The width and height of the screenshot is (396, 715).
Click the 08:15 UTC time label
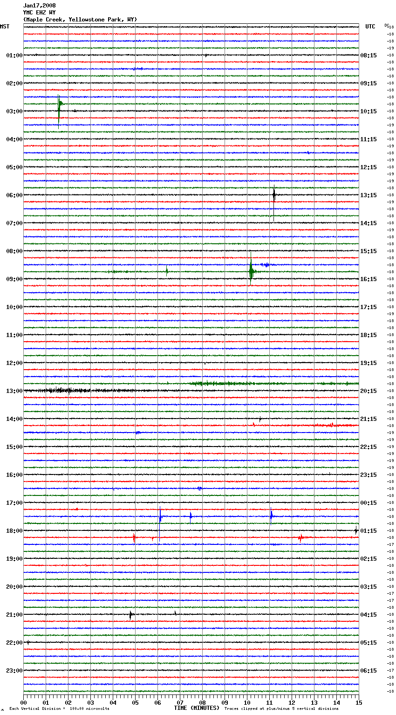coord(369,55)
